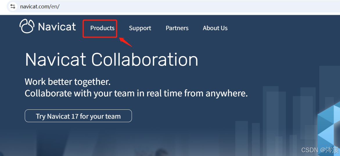The image size is (340, 156).
Task: Open the About Us menu
Action: click(x=215, y=28)
